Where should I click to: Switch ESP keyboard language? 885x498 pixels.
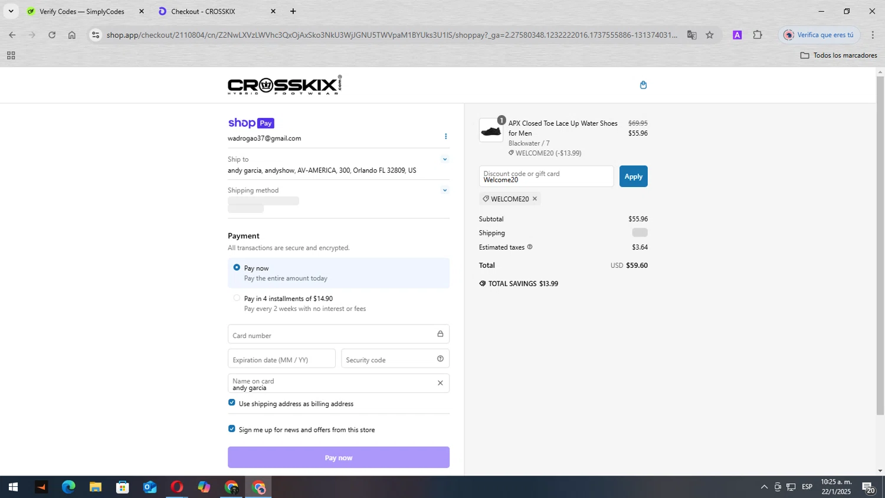click(807, 487)
